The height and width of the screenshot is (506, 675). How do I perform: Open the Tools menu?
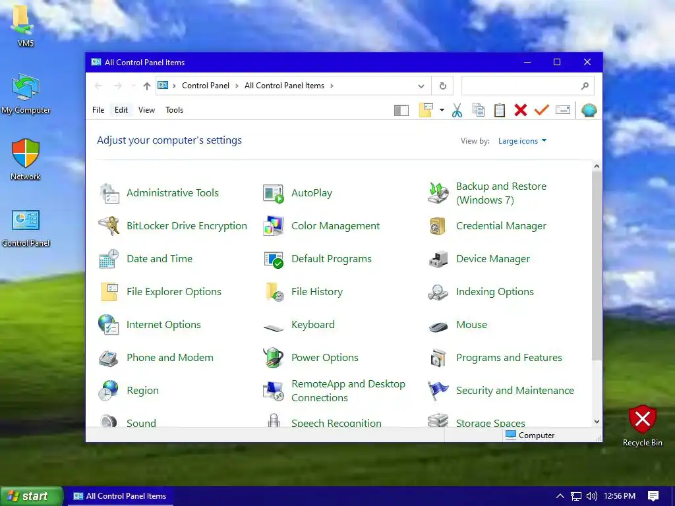click(x=174, y=110)
